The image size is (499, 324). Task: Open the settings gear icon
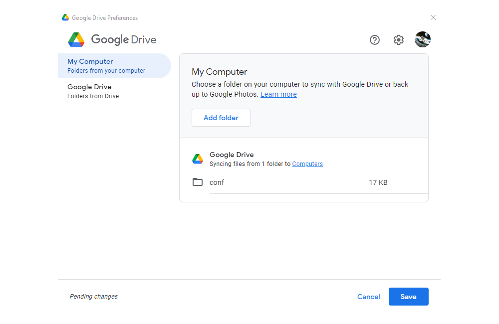pos(398,40)
